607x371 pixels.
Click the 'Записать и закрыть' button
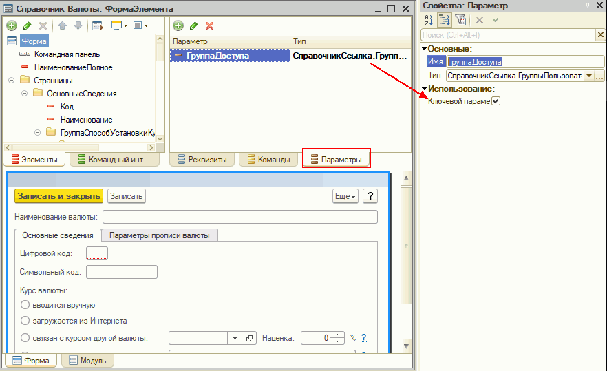point(59,196)
